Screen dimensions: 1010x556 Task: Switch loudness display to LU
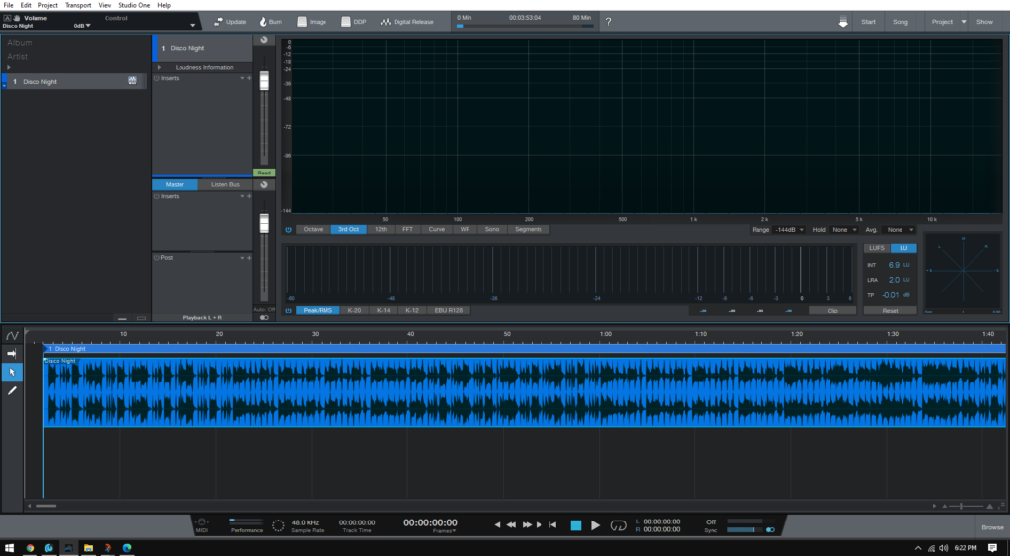(903, 248)
